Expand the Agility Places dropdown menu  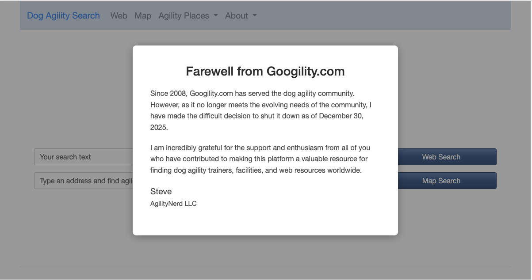[x=184, y=15]
